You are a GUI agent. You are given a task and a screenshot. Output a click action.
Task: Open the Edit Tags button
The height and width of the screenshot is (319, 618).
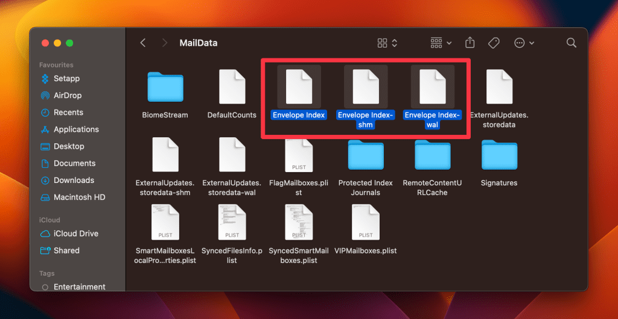click(494, 43)
